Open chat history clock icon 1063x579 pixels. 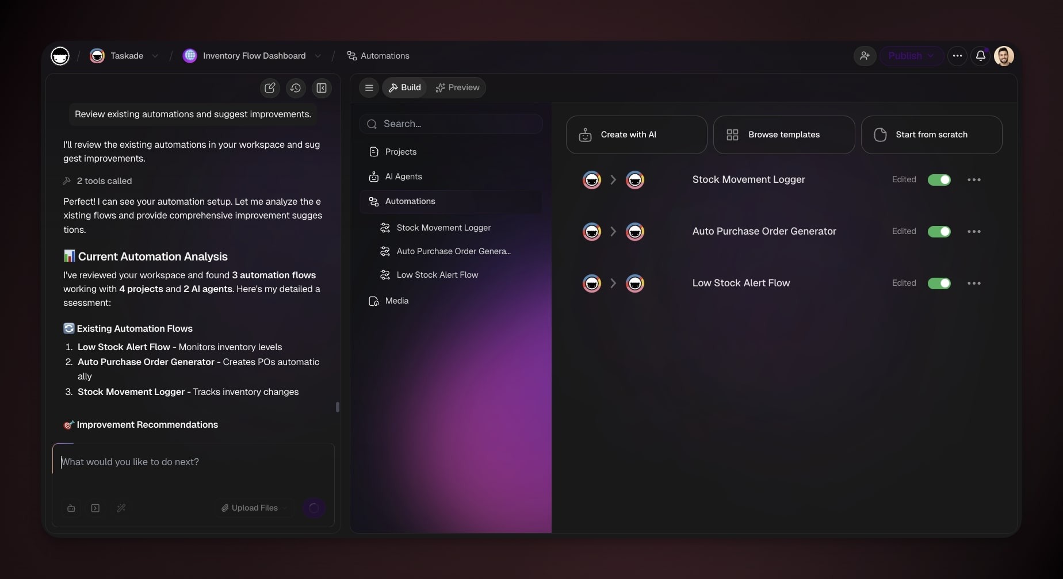tap(296, 88)
